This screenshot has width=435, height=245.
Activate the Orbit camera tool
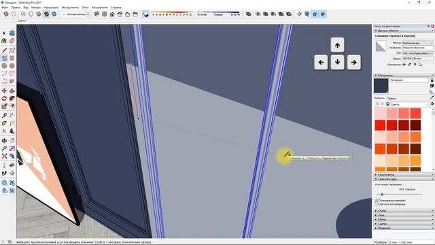coord(4,141)
